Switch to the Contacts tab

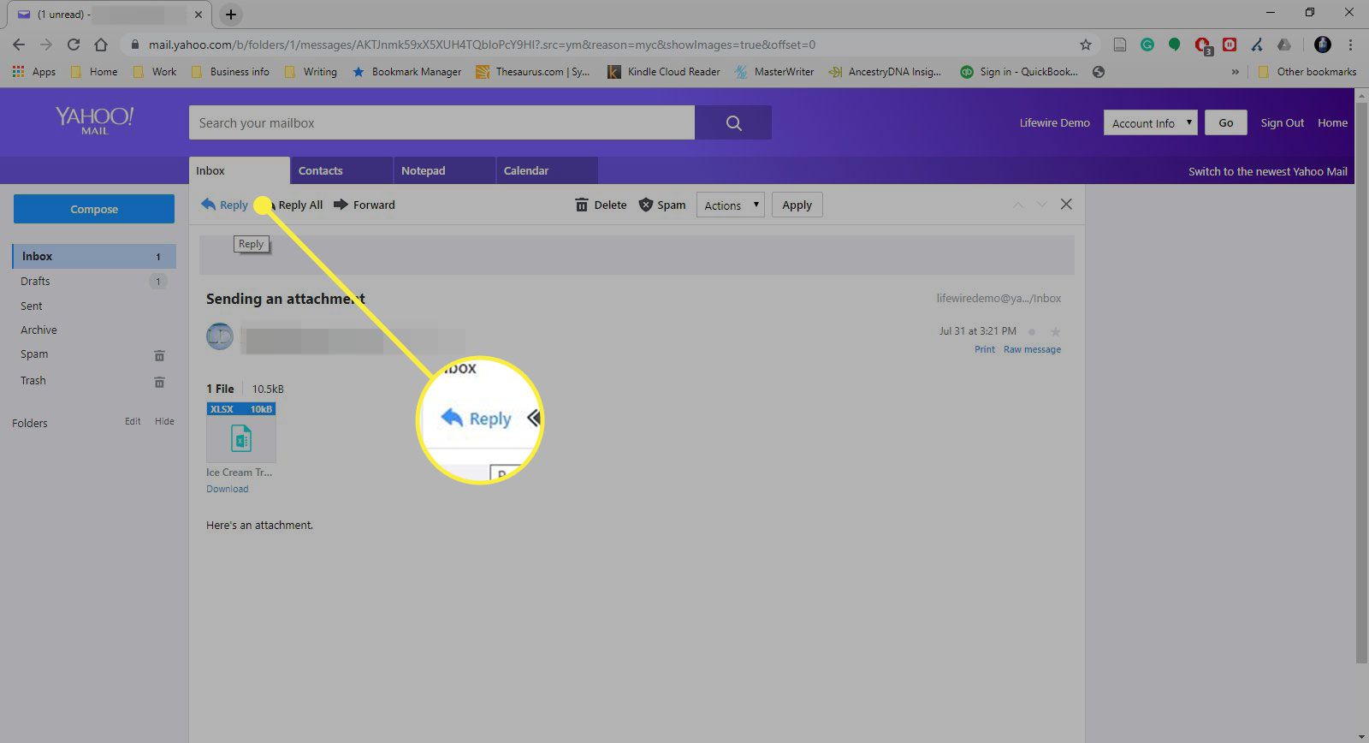341,170
